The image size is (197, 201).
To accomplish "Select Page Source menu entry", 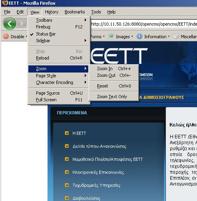I will click(x=59, y=93).
